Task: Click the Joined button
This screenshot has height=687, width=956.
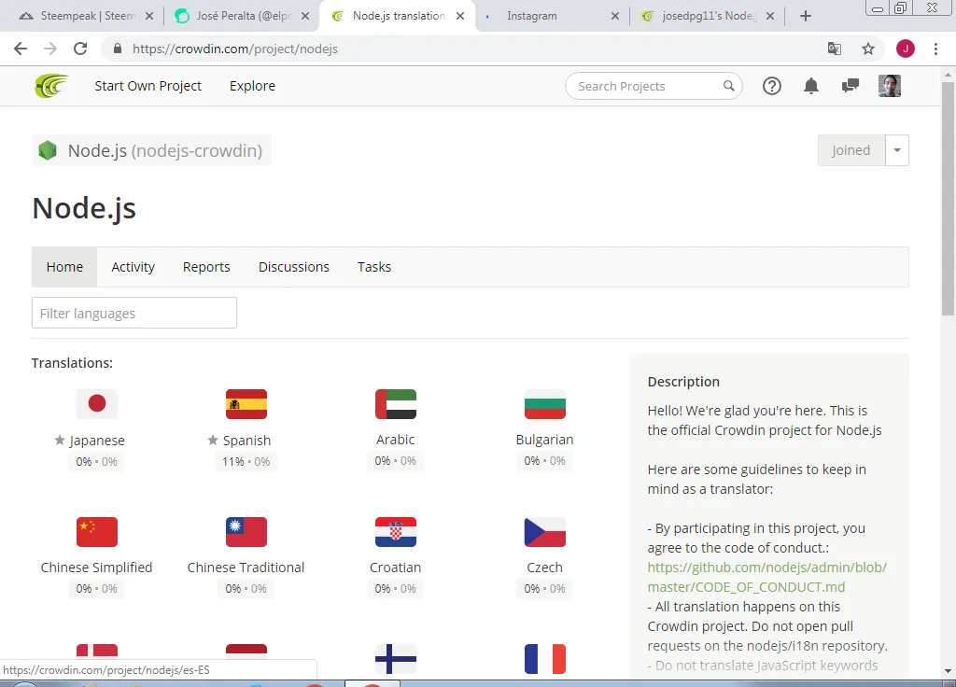Action: 851,150
